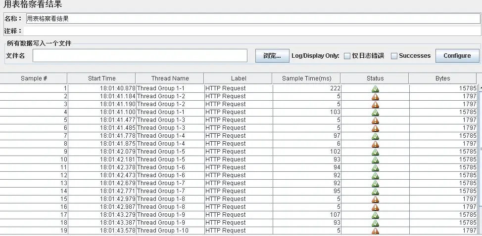This screenshot has height=236, width=482.
Task: Select start time 18:01:41.184
Action: click(102, 96)
